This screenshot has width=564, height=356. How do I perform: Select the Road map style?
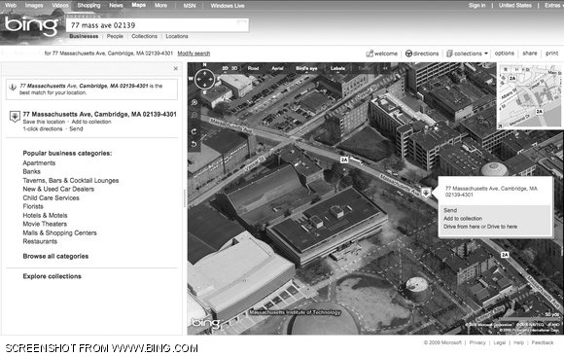pyautogui.click(x=253, y=68)
